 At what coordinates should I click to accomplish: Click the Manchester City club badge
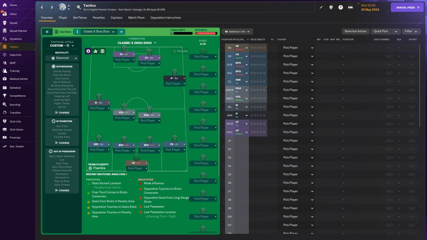pyautogui.click(x=62, y=7)
